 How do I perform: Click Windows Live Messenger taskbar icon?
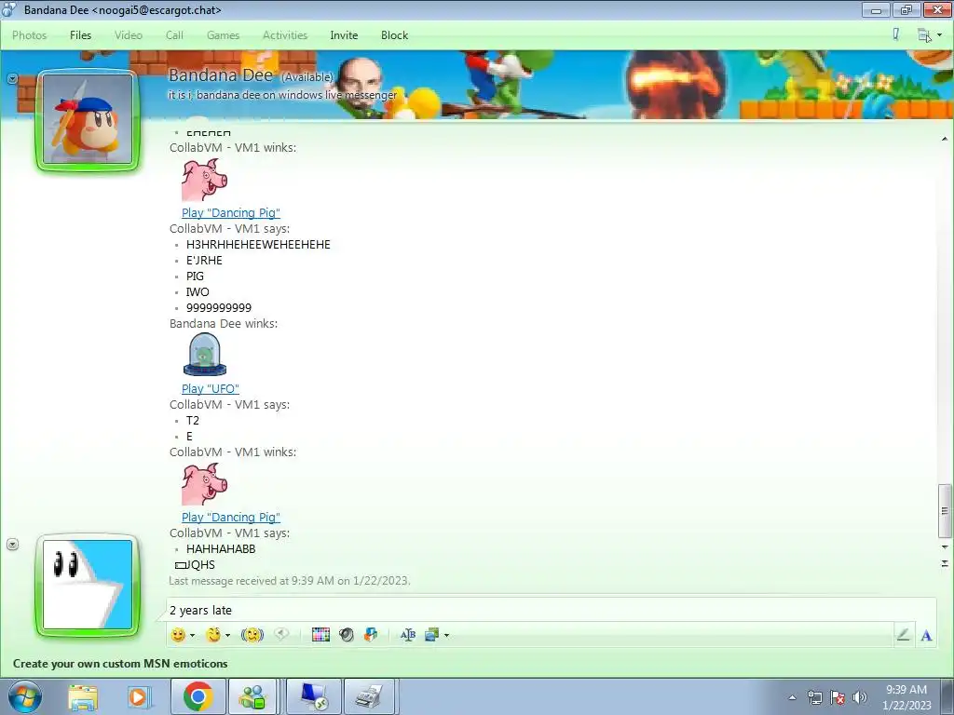[x=253, y=696]
